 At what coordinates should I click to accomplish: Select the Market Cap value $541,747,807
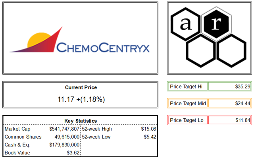coord(64,129)
